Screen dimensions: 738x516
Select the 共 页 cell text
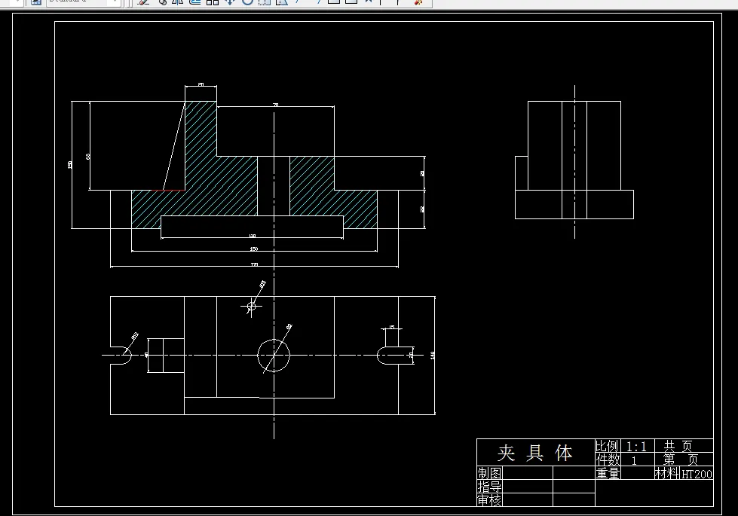click(678, 446)
